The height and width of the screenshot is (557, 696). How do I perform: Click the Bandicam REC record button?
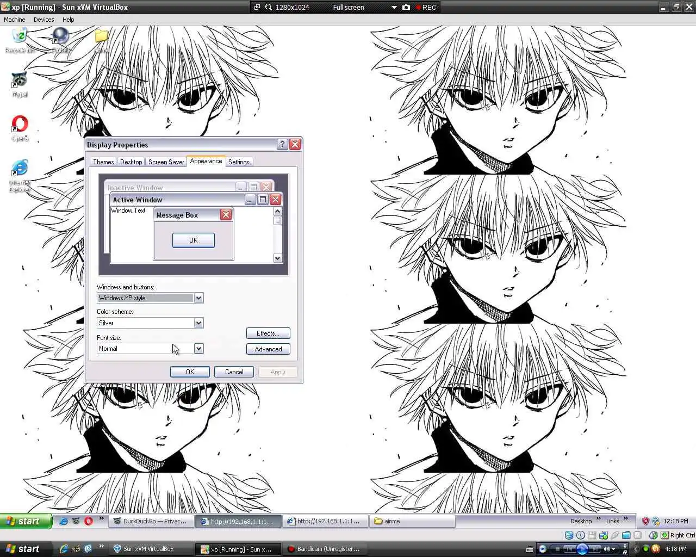point(426,7)
